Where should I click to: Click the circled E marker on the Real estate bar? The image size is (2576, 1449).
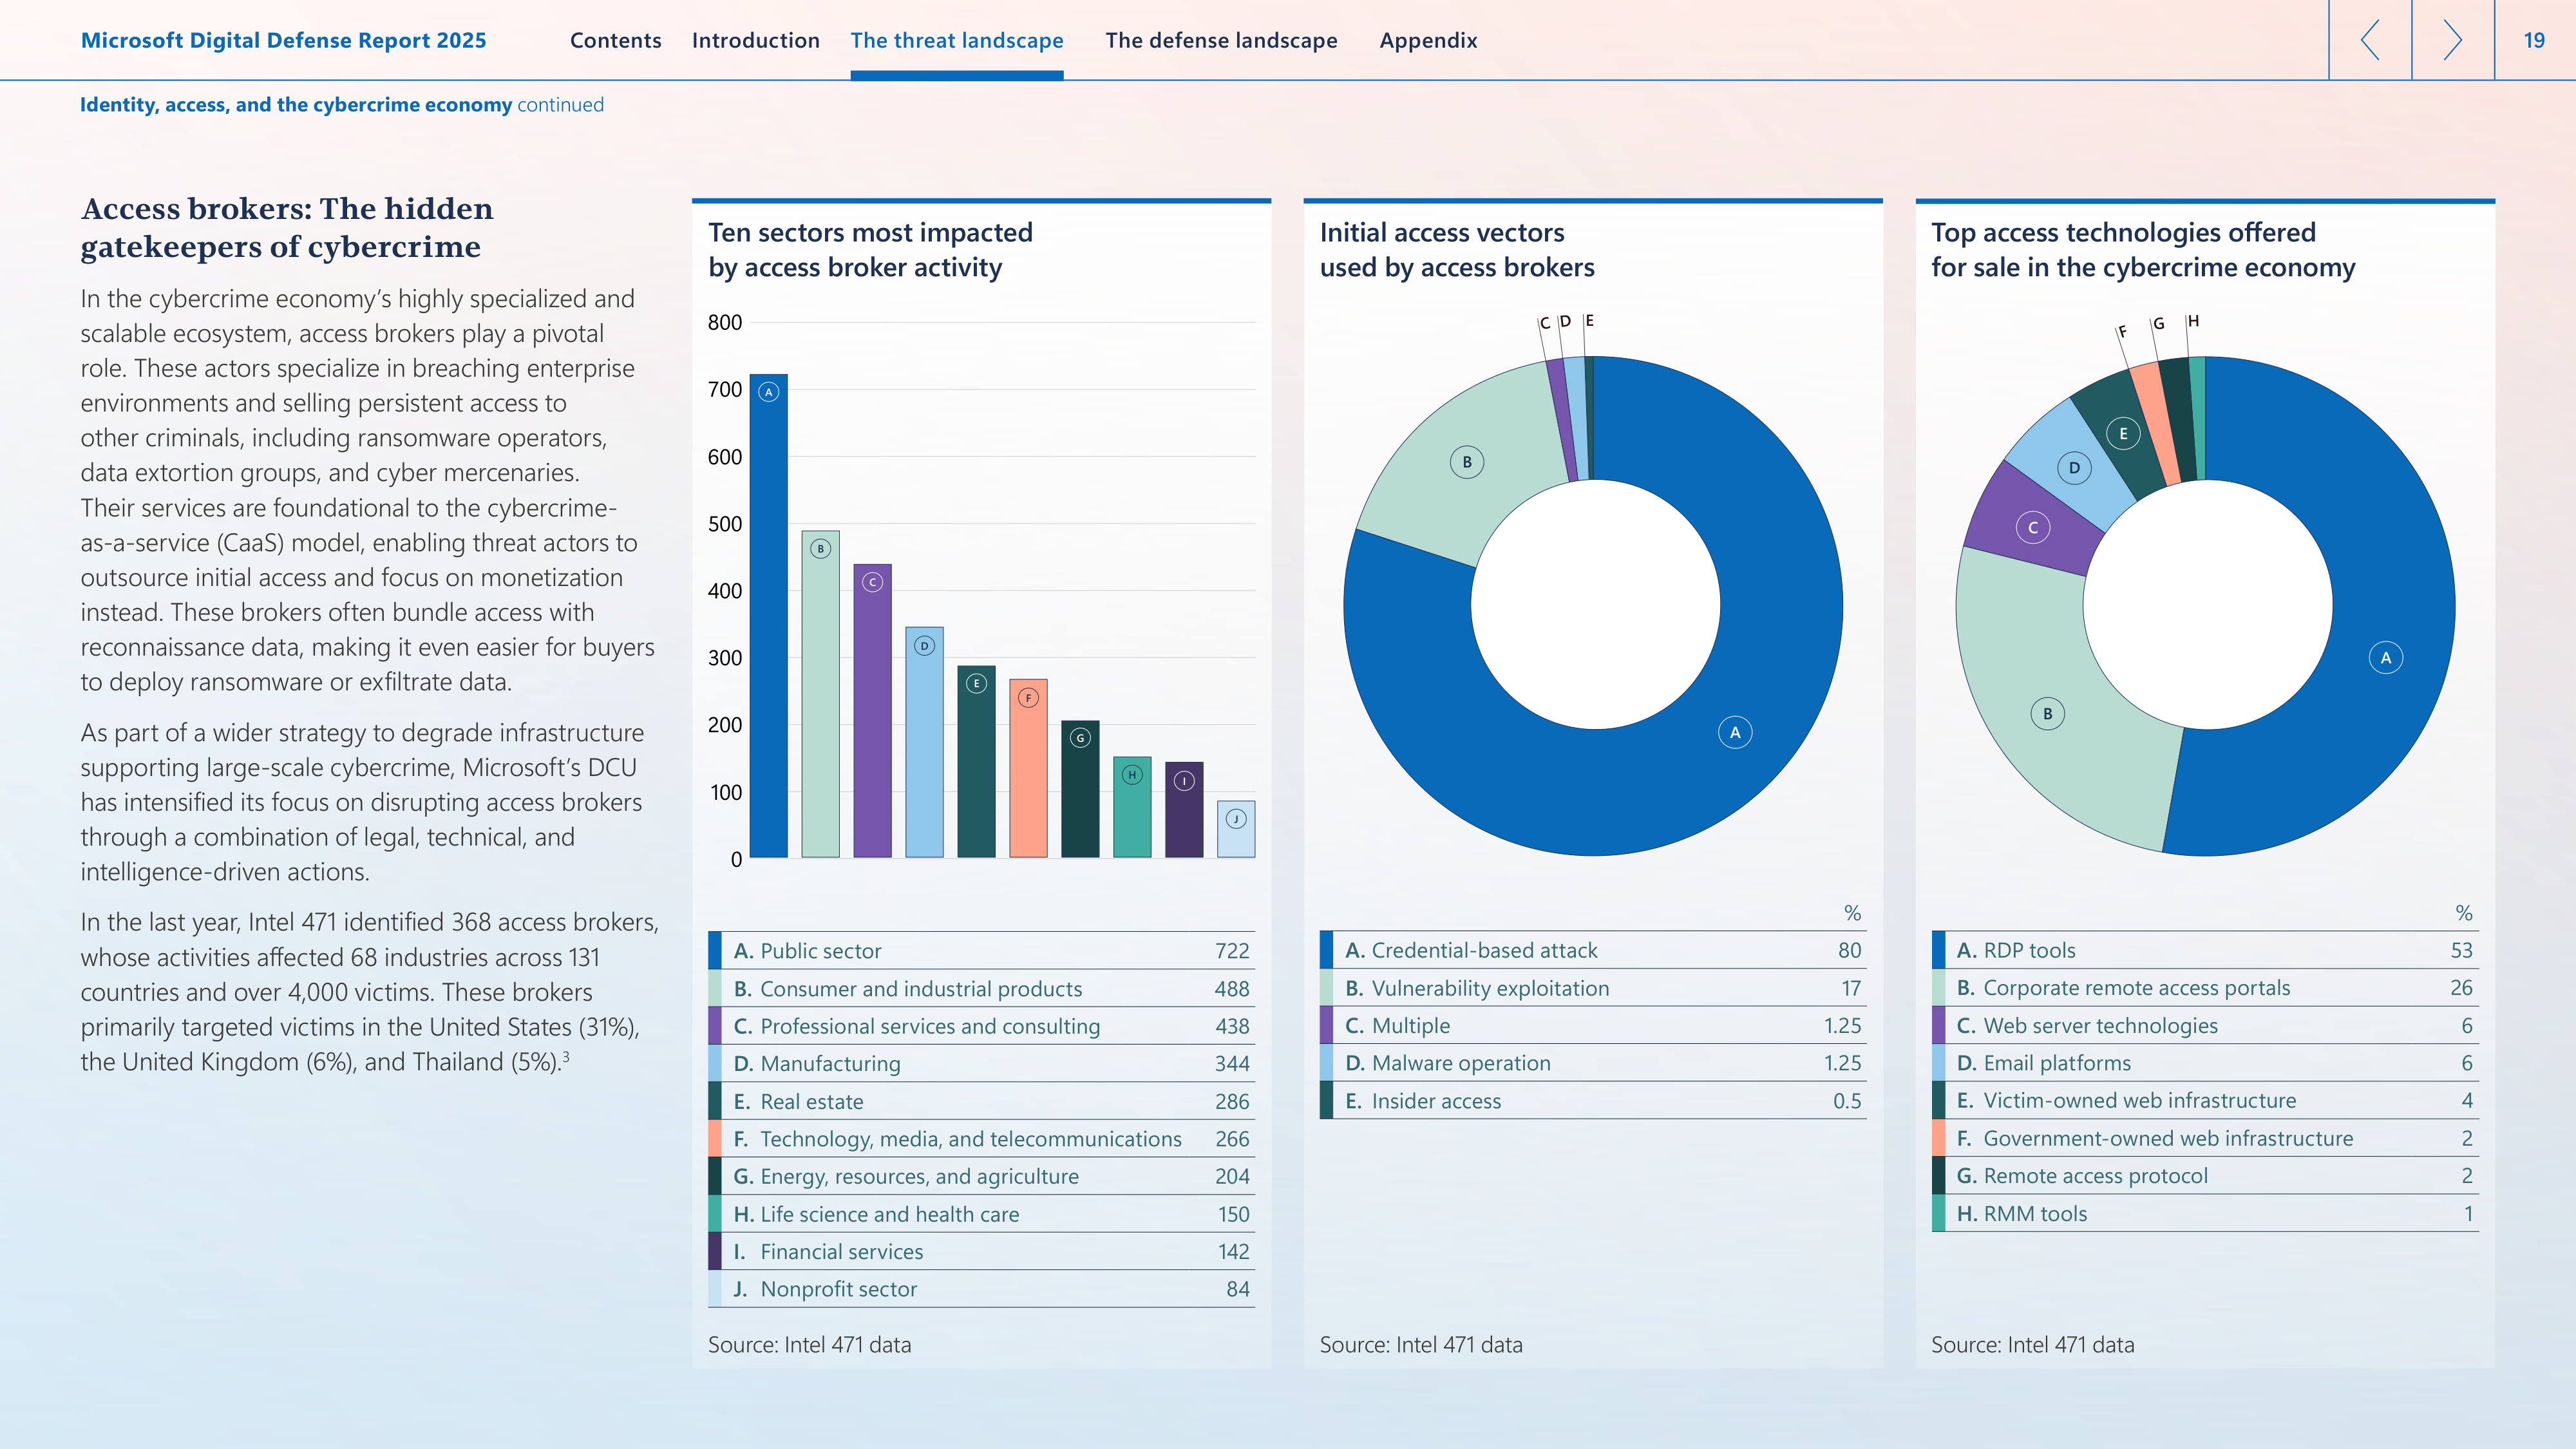[976, 684]
